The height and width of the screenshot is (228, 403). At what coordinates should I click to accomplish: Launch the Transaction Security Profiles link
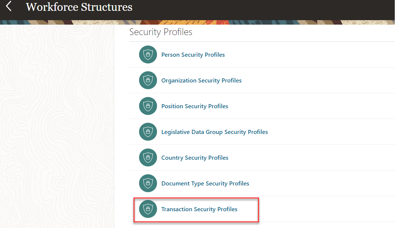pyautogui.click(x=199, y=209)
